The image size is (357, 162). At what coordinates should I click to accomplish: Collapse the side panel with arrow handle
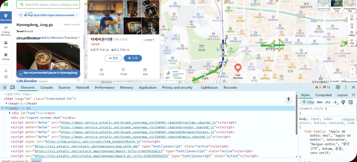click(x=162, y=41)
